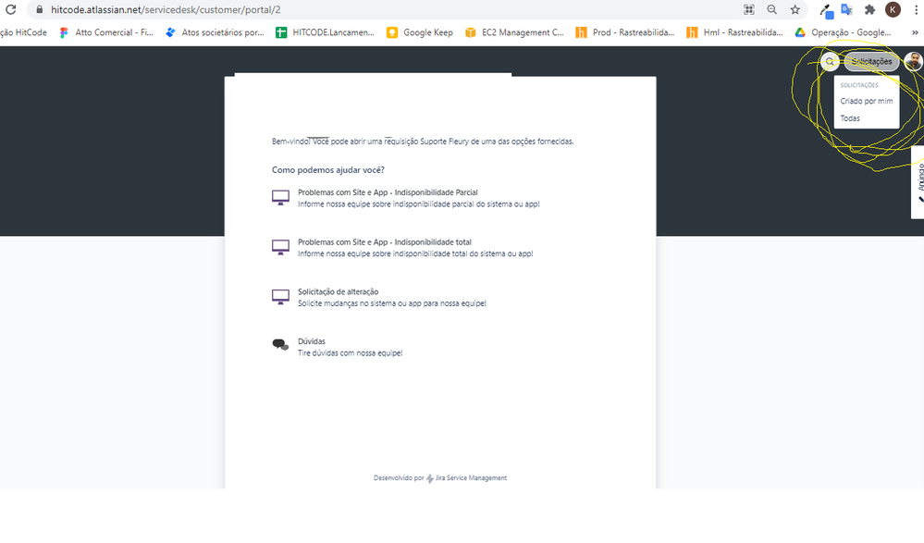
Task: Open the Atos societários bookmark
Action: [215, 32]
